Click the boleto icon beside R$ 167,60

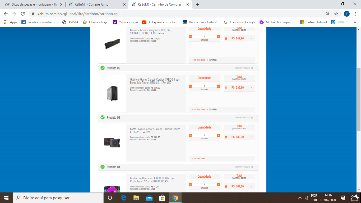226,187
